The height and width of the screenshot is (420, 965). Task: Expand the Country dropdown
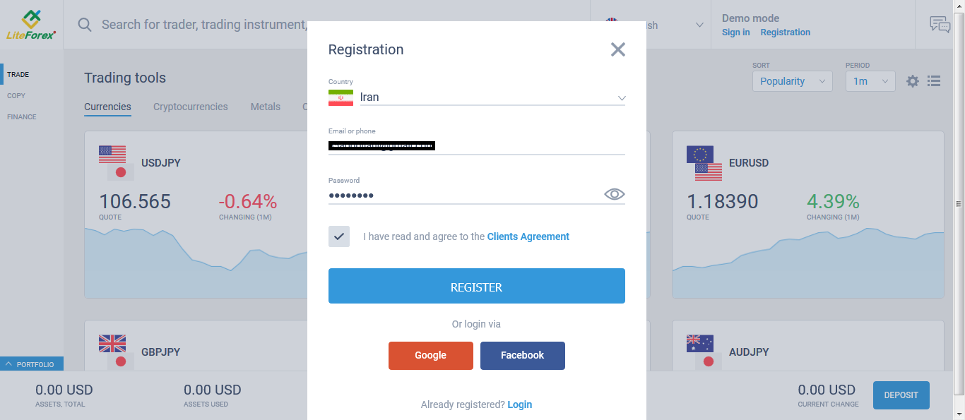(x=620, y=97)
